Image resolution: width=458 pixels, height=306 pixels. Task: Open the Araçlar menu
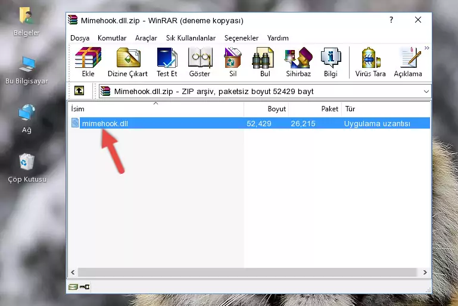click(x=146, y=38)
